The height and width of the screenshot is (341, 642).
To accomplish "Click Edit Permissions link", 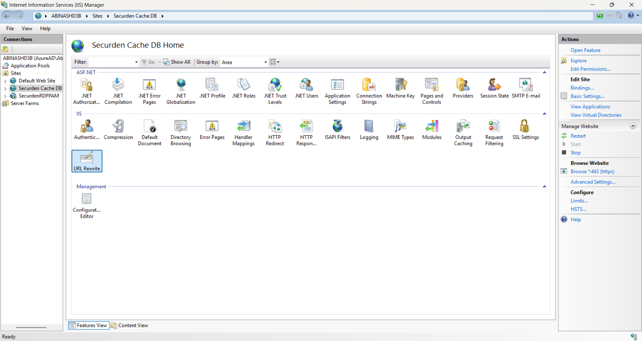I will (590, 69).
